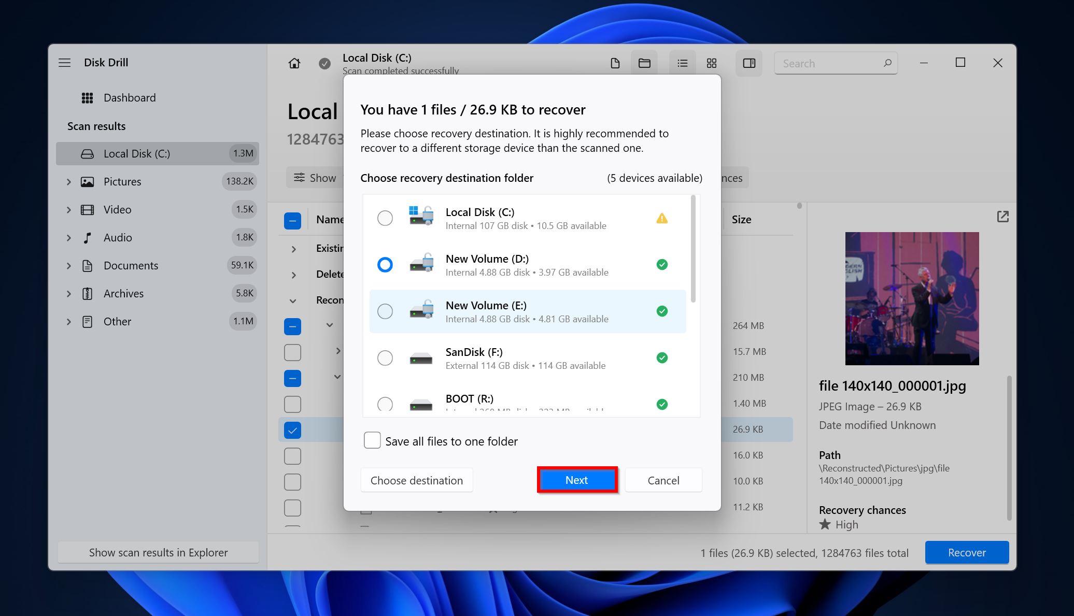Screen dimensions: 1074x616
Task: Expand the Audio category
Action: click(68, 238)
